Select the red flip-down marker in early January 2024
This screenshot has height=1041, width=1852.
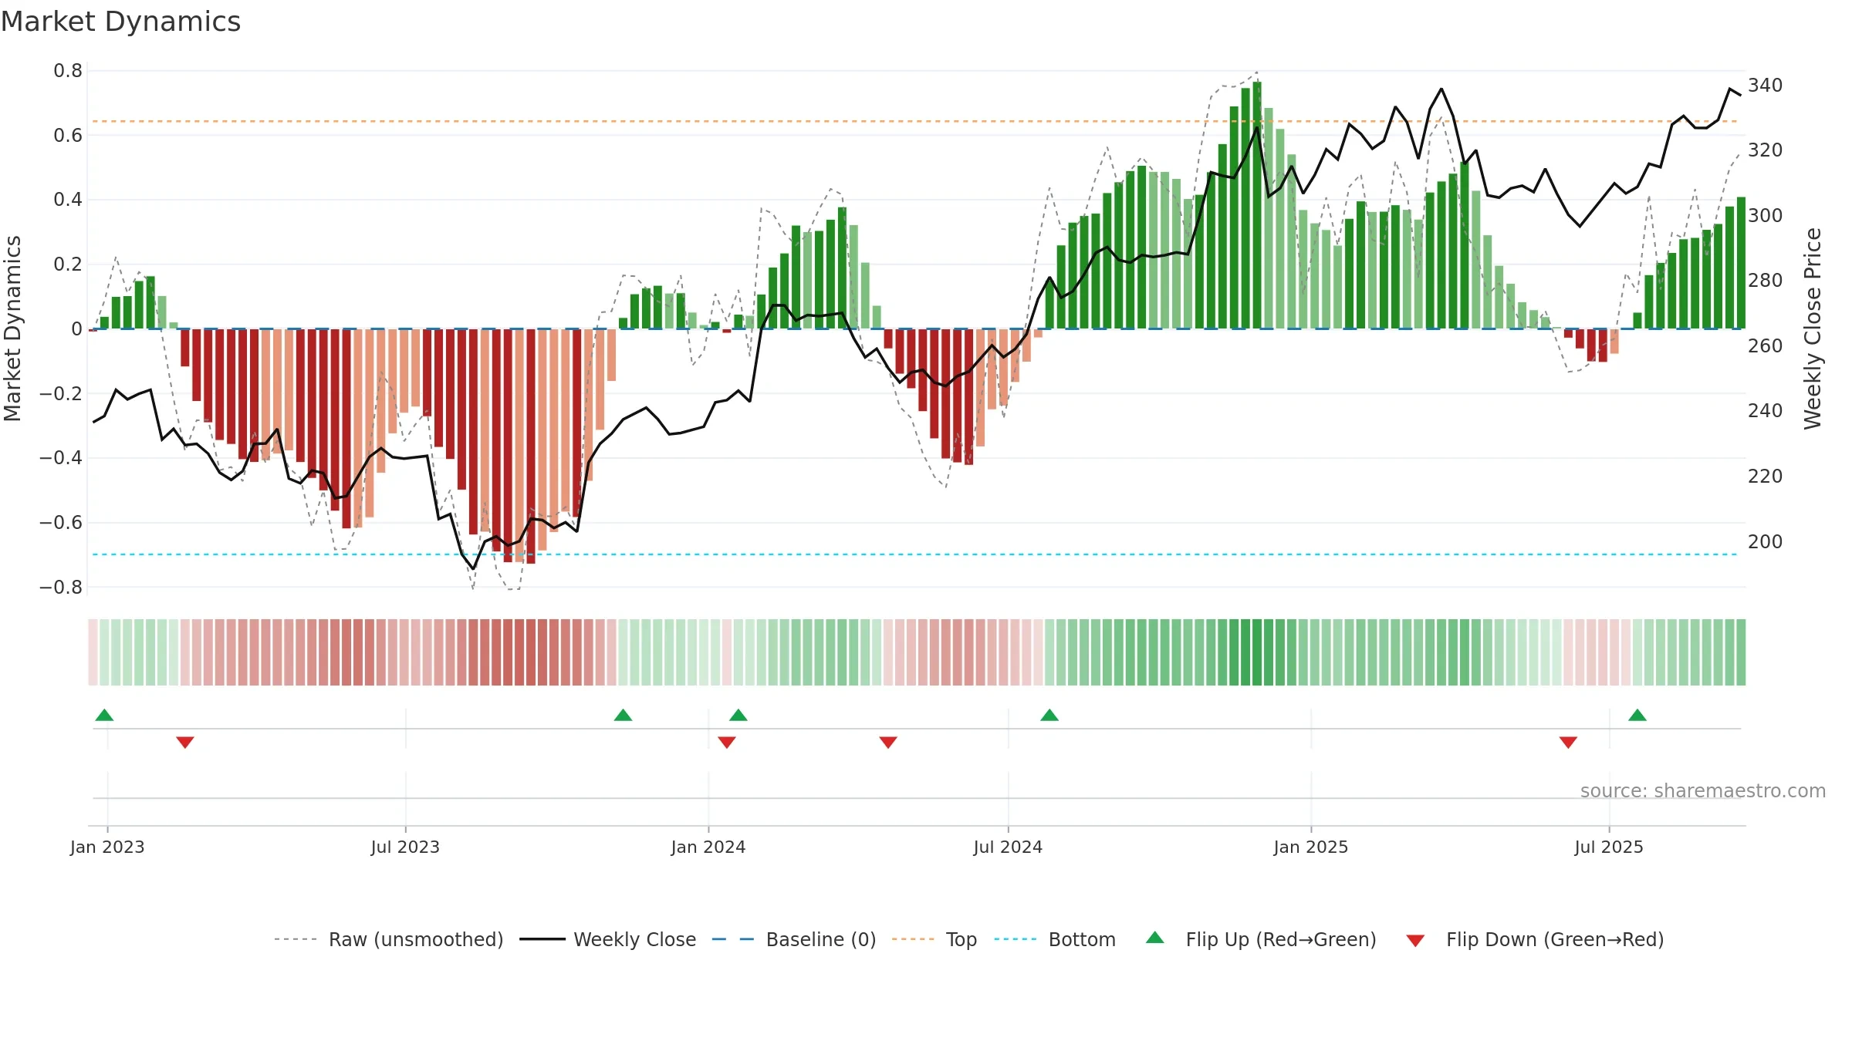tap(727, 742)
